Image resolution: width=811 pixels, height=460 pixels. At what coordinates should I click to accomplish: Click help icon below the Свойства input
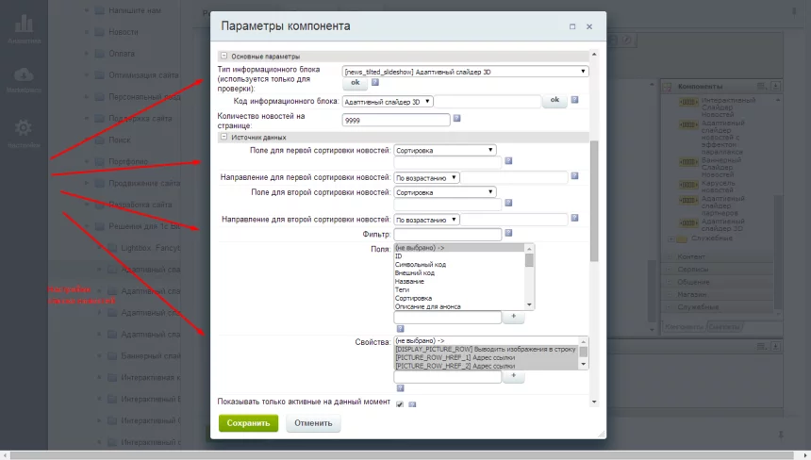click(401, 387)
